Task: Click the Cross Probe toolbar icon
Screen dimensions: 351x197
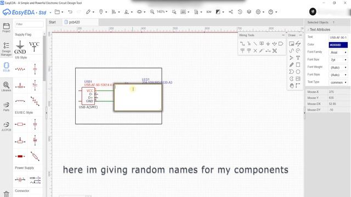Action: (x=174, y=12)
